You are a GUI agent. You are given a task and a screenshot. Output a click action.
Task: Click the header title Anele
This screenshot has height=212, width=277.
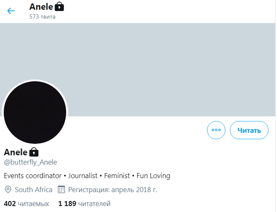[x=41, y=7]
